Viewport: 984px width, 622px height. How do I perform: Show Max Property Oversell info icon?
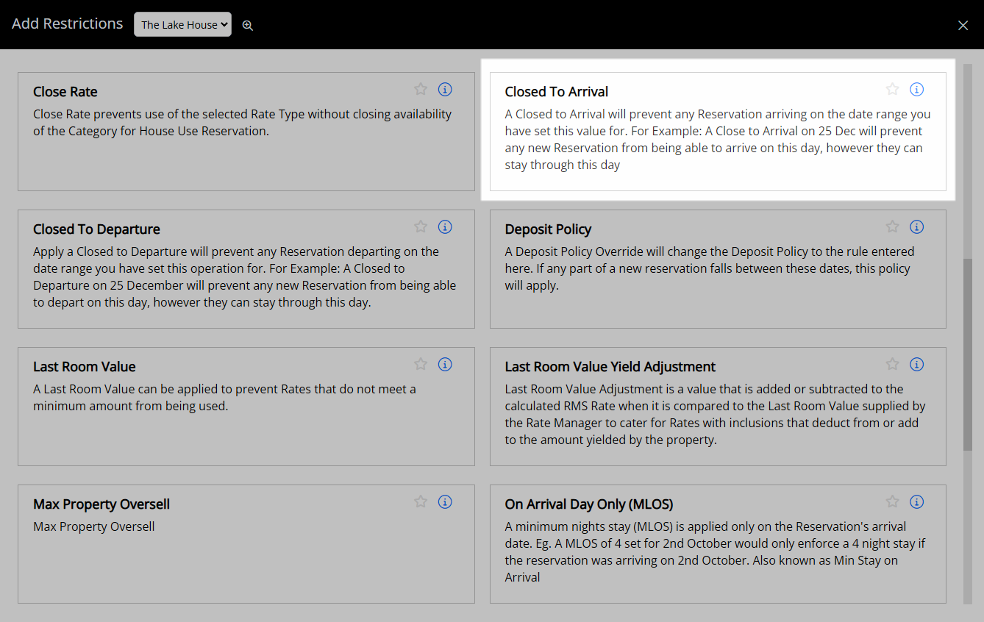tap(445, 501)
